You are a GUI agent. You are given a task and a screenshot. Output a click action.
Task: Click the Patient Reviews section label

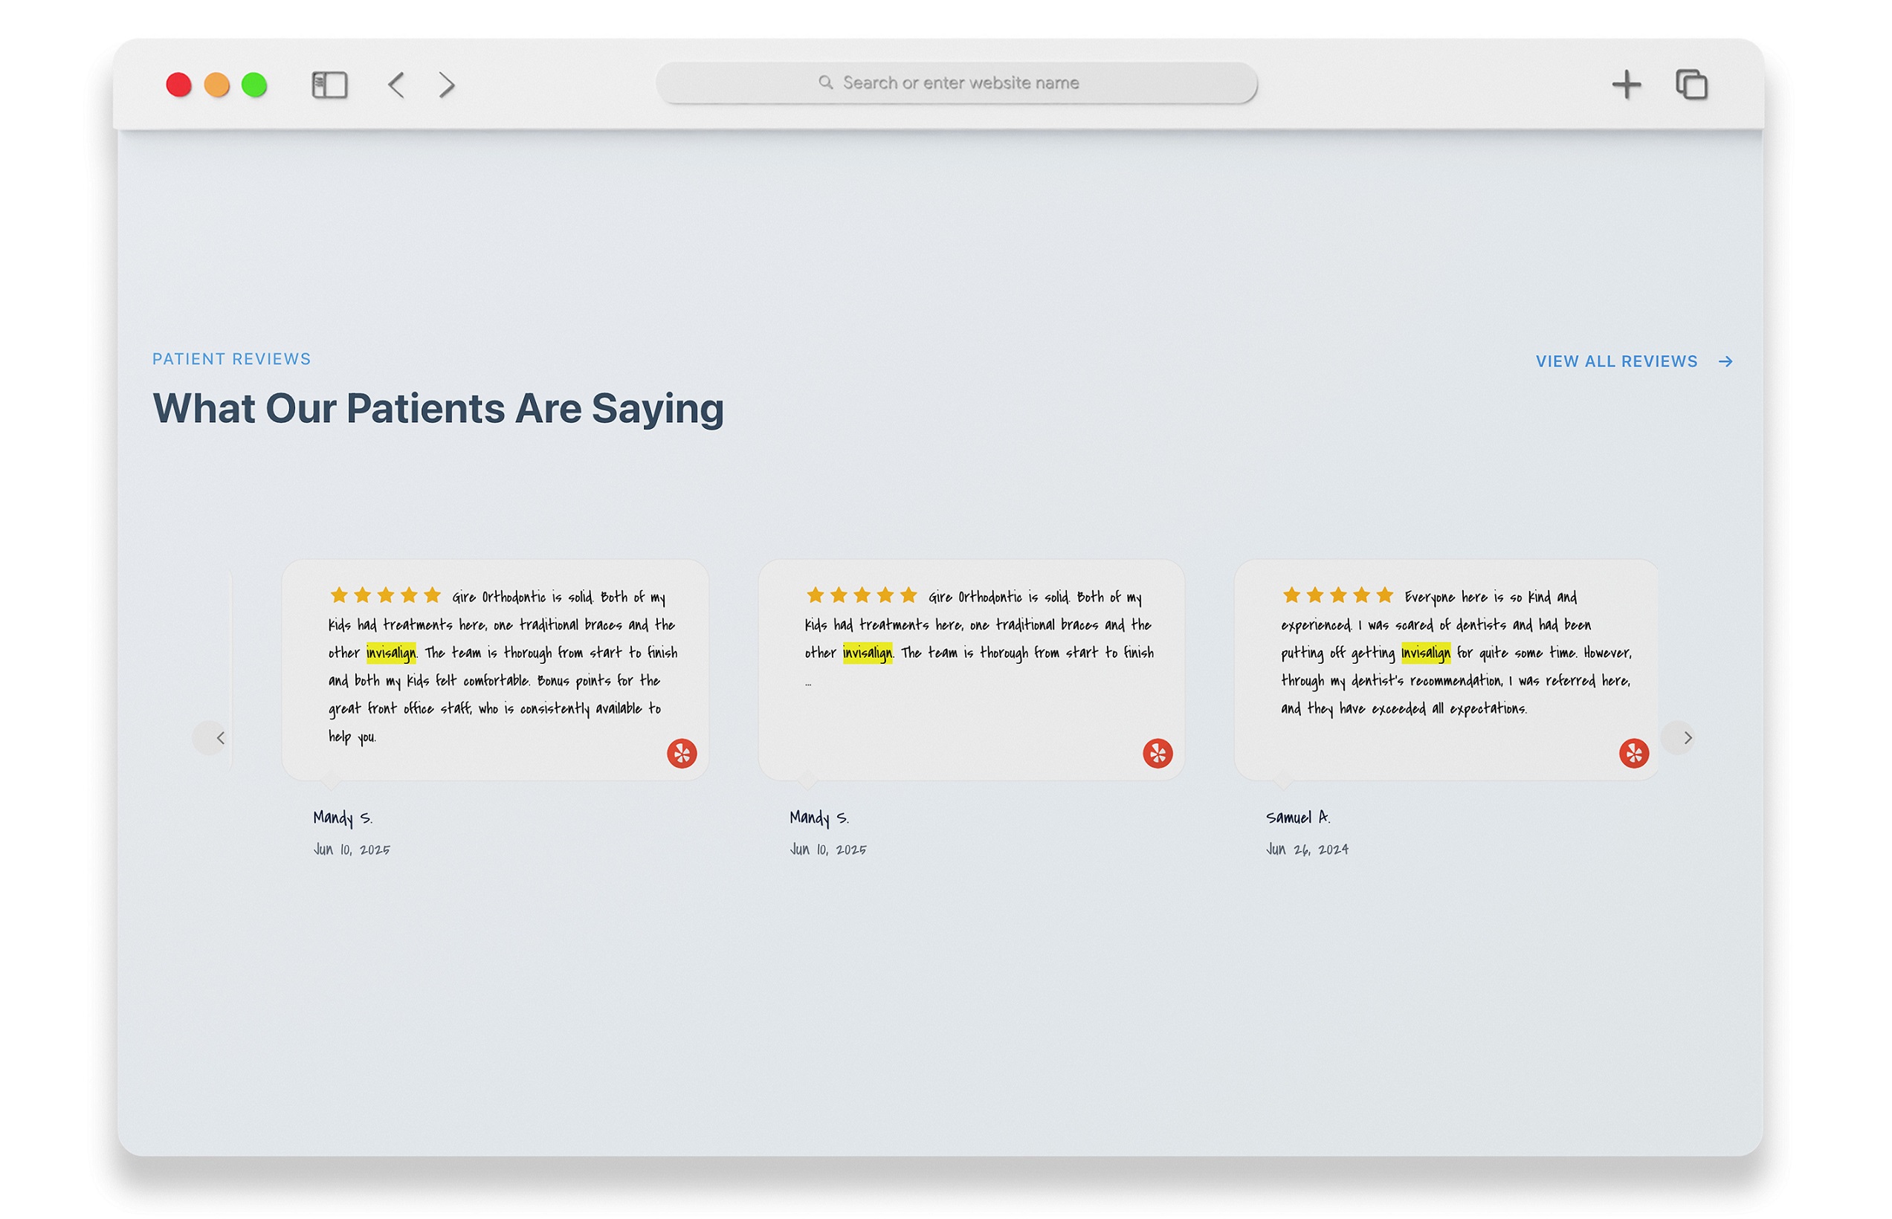pyautogui.click(x=231, y=359)
